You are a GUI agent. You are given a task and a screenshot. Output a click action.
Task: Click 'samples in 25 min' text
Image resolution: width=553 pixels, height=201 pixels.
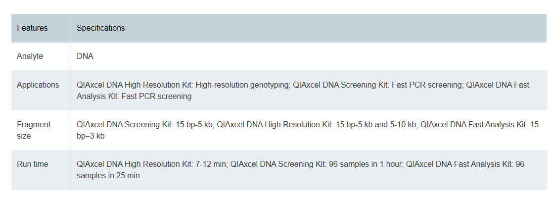108,176
